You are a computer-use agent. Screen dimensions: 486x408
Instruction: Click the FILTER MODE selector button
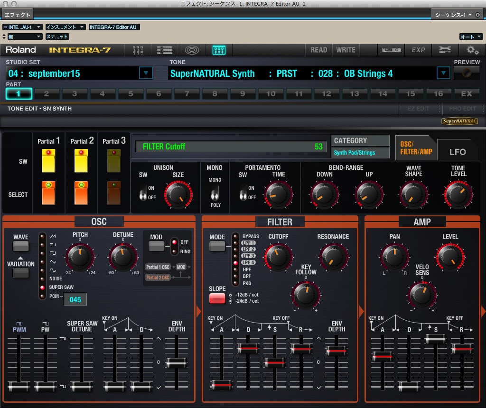[x=217, y=246]
